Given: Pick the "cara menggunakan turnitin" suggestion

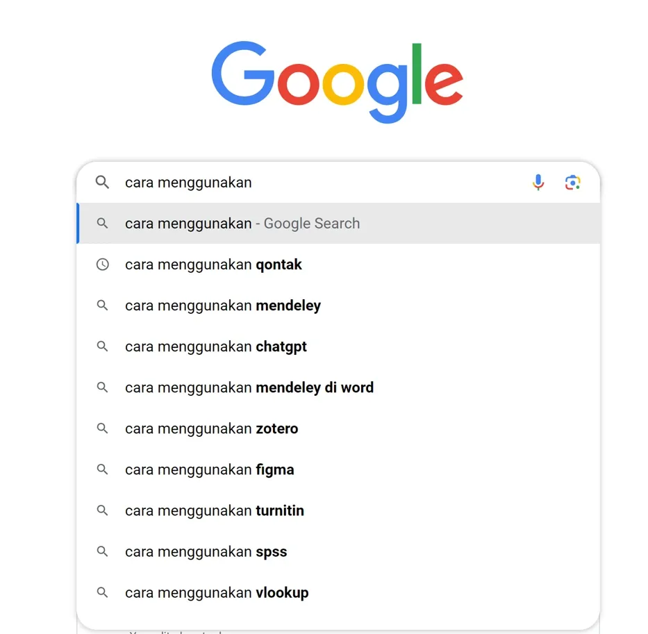Looking at the screenshot, I should (214, 510).
